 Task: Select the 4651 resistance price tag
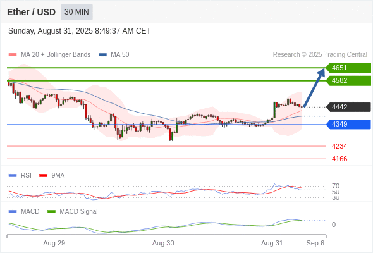[348, 68]
